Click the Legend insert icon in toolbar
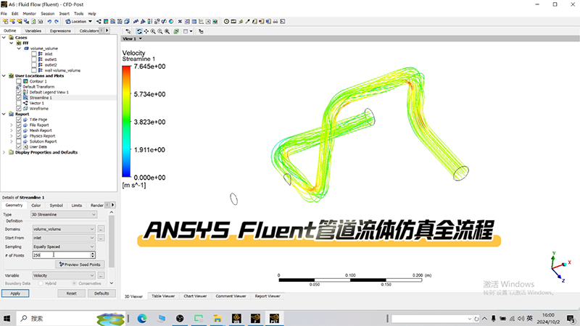This screenshot has width=580, height=326. (x=150, y=22)
